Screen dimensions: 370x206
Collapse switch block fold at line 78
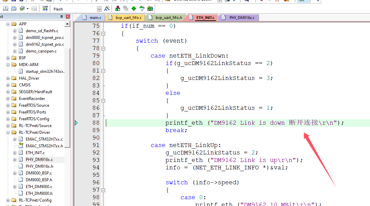point(103,48)
